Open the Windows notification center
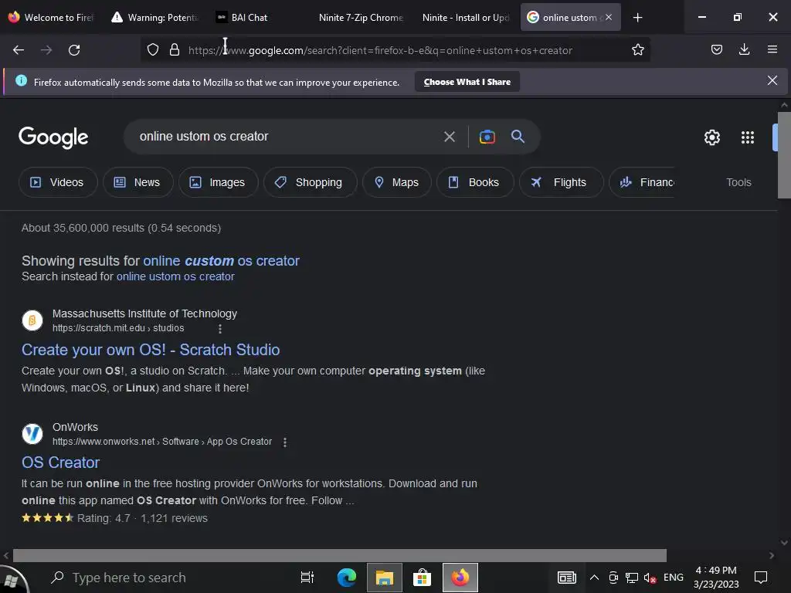The image size is (791, 593). [760, 577]
